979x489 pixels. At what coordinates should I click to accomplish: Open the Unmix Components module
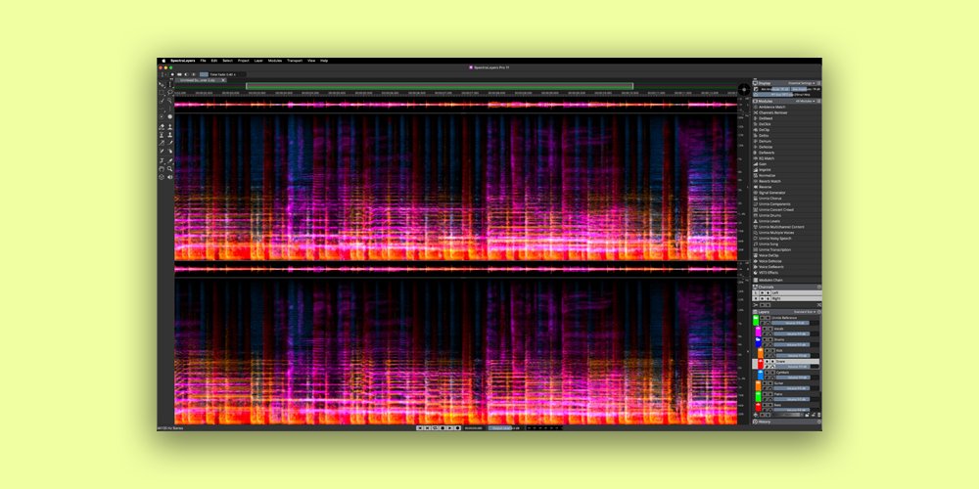pyautogui.click(x=774, y=204)
